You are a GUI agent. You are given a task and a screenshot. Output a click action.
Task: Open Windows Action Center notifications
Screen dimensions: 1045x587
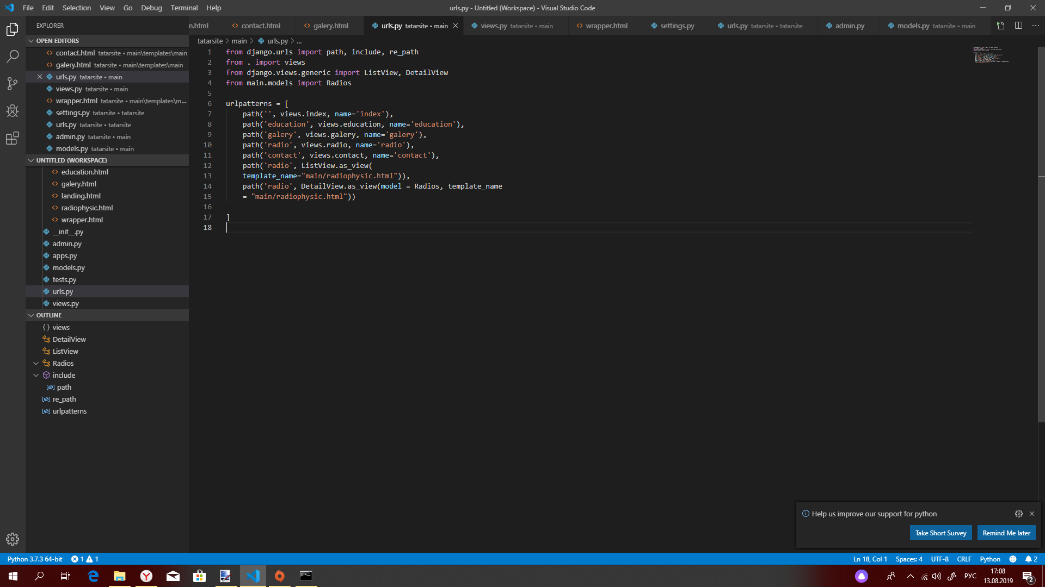1028,576
